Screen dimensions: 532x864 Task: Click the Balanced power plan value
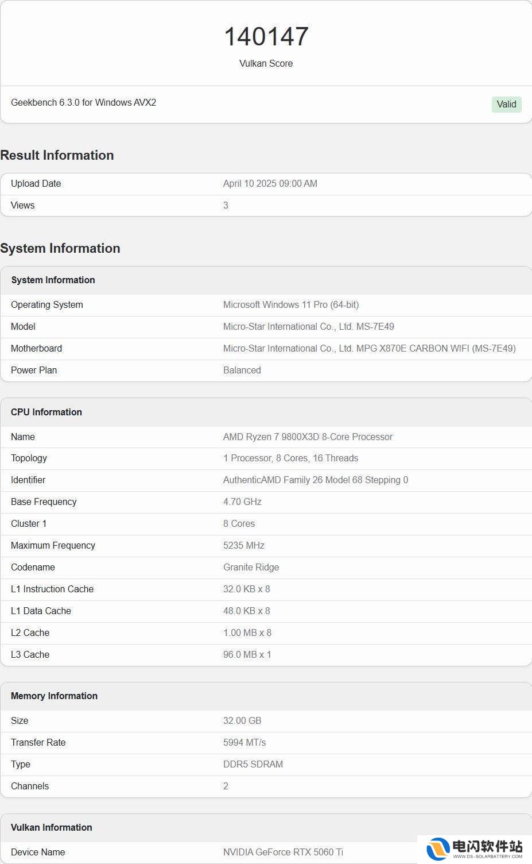pyautogui.click(x=242, y=371)
